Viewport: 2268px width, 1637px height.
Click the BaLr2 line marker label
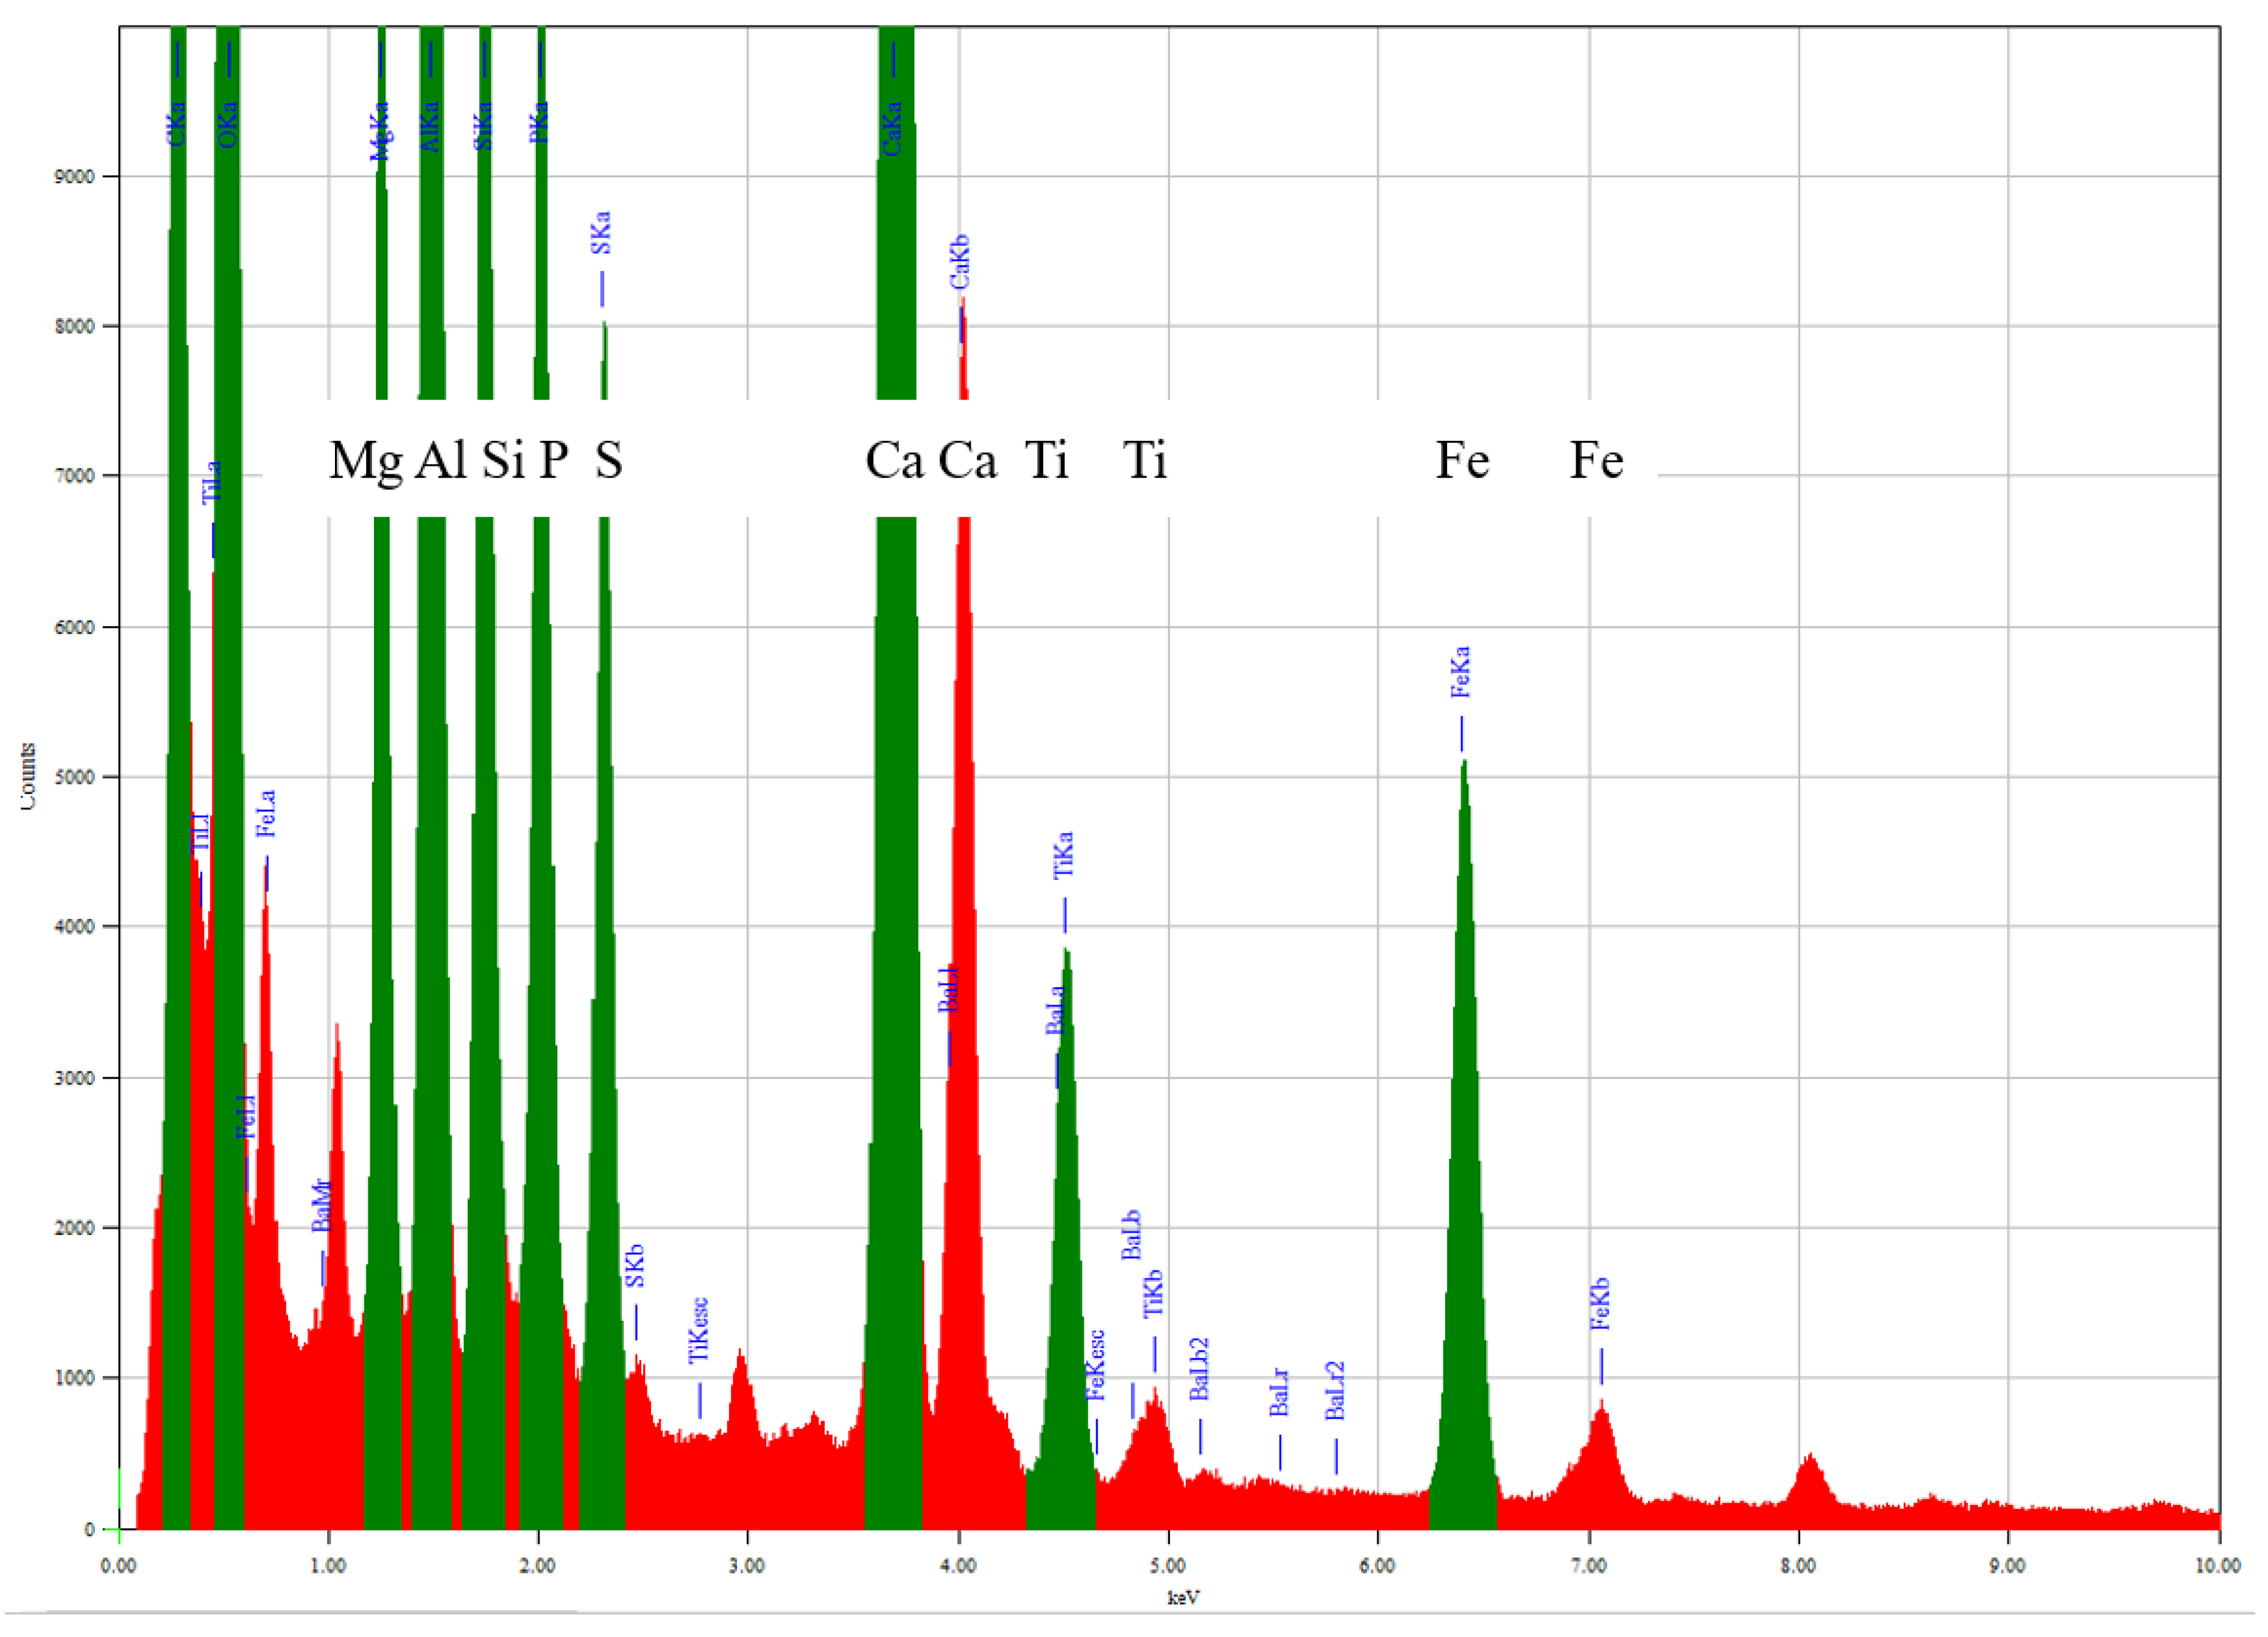point(1335,1391)
